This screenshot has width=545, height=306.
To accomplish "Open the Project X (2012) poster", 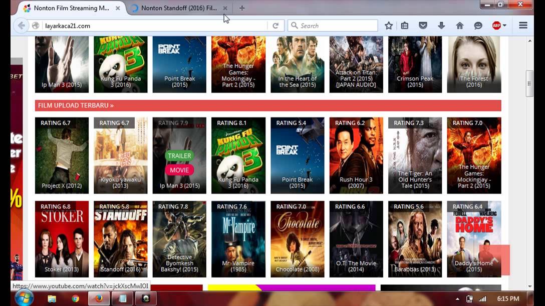I will [62, 155].
